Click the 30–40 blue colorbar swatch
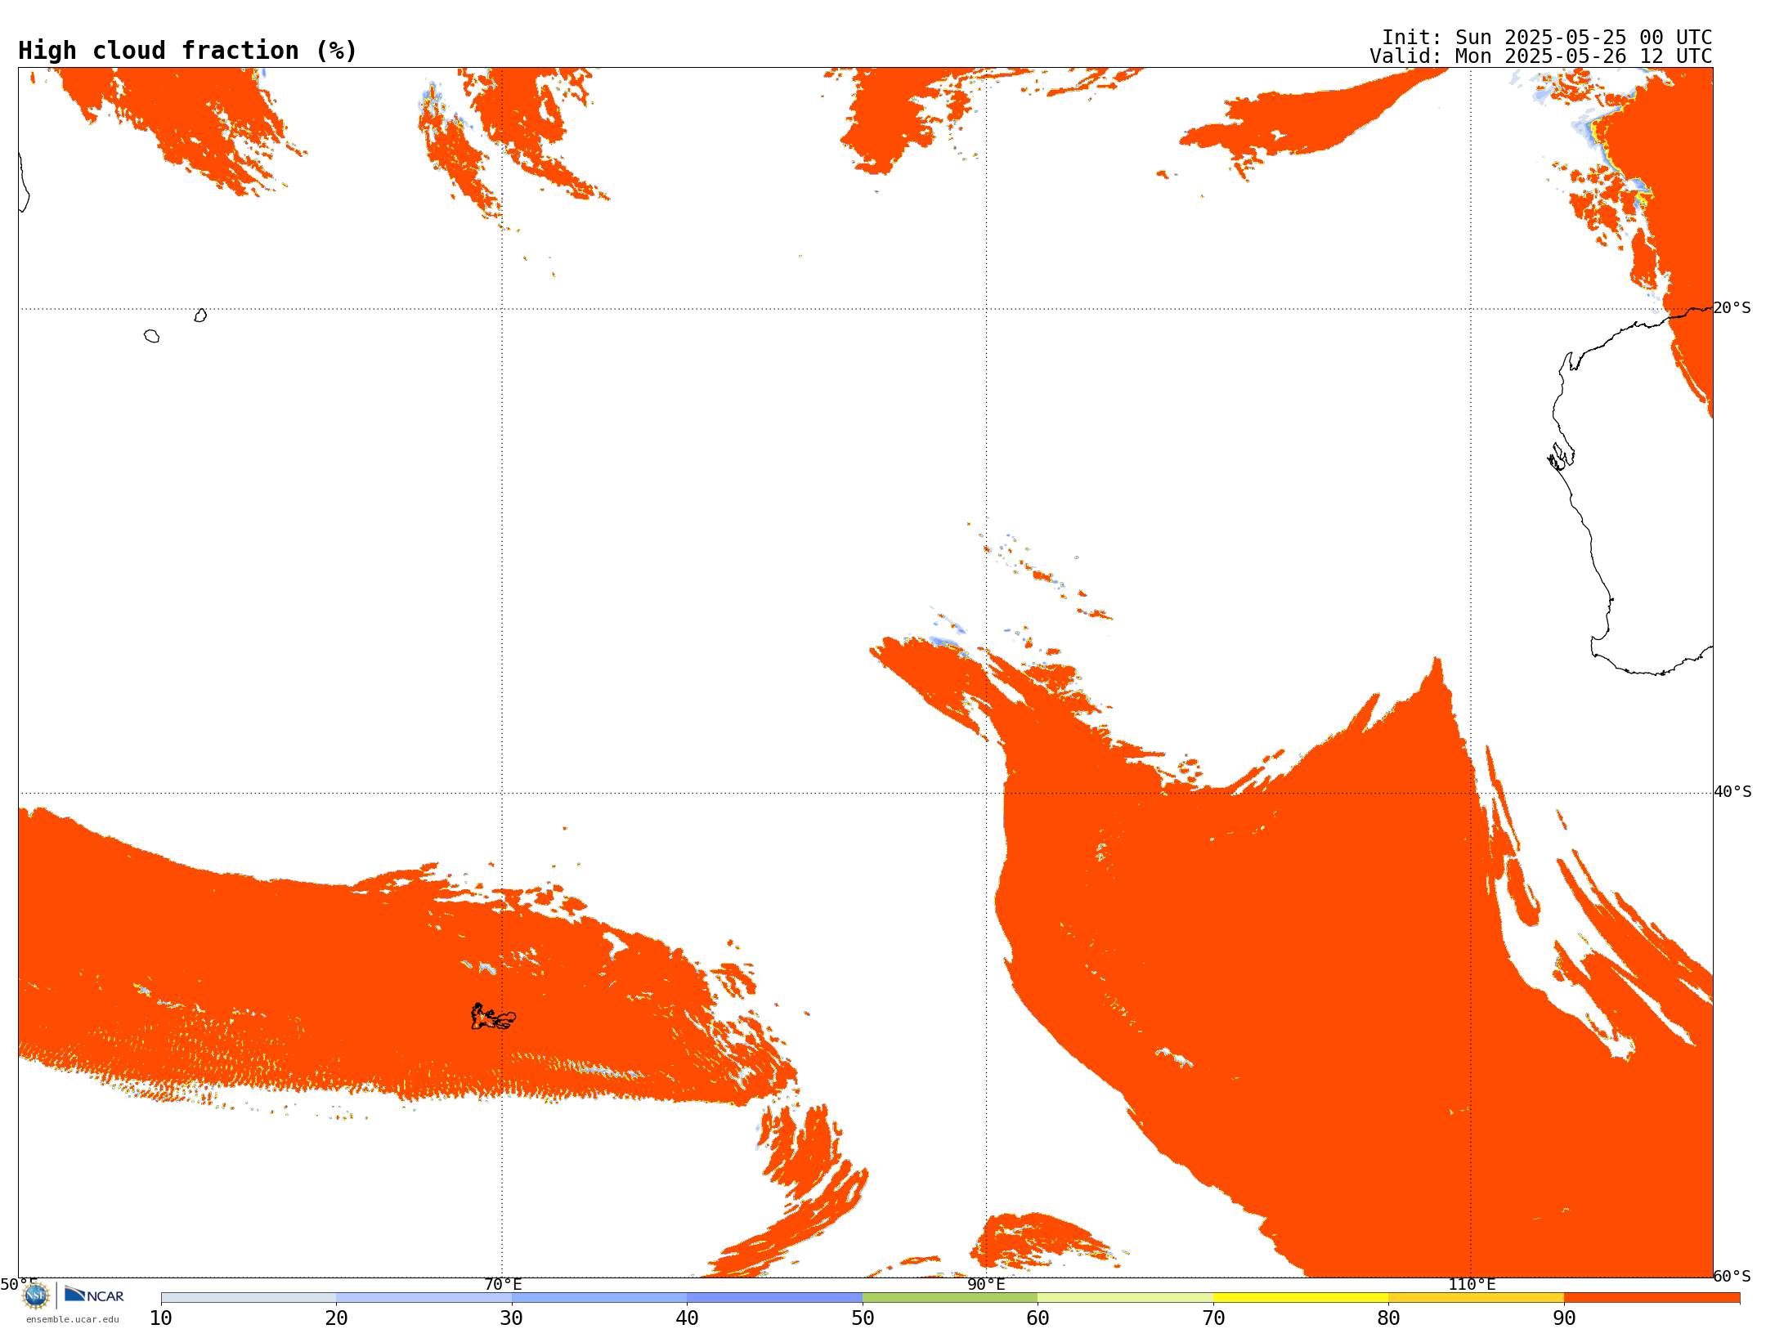This screenshot has height=1329, width=1766. (599, 1298)
